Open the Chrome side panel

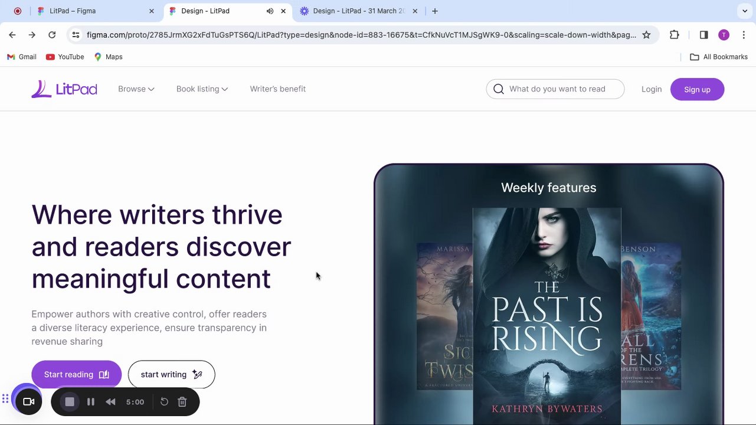[703, 35]
